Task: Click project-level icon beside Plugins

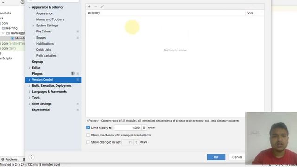Action: 77,74
